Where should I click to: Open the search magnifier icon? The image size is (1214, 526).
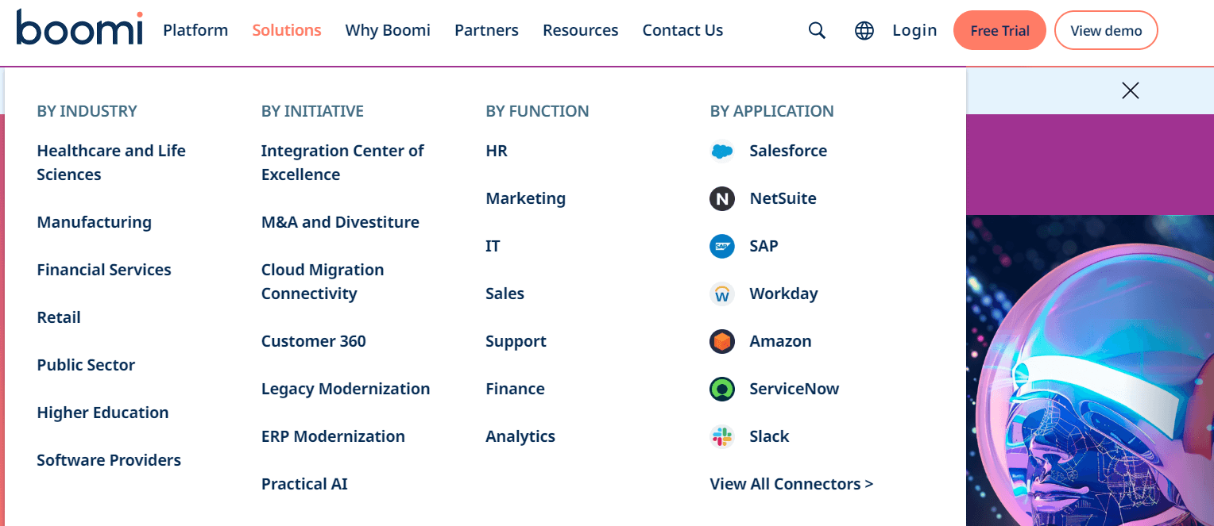tap(817, 30)
